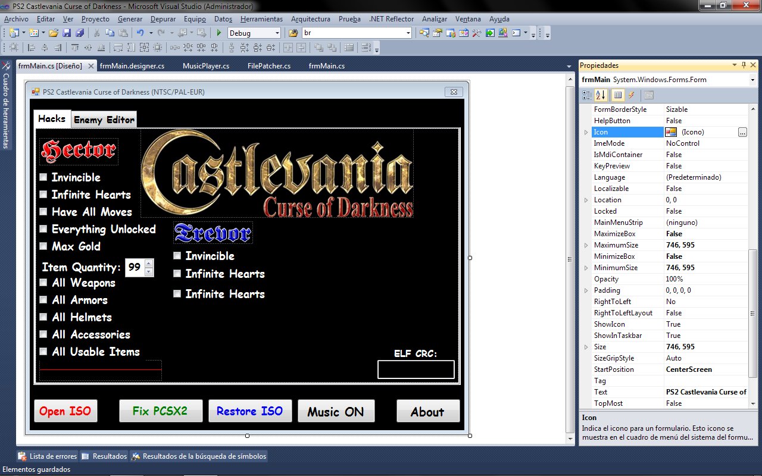Open the Command Window toolbar icon
This screenshot has width=762, height=476.
tap(516, 33)
